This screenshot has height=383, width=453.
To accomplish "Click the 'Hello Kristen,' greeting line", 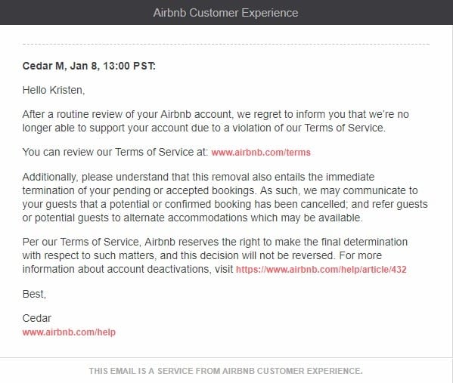I will [54, 90].
